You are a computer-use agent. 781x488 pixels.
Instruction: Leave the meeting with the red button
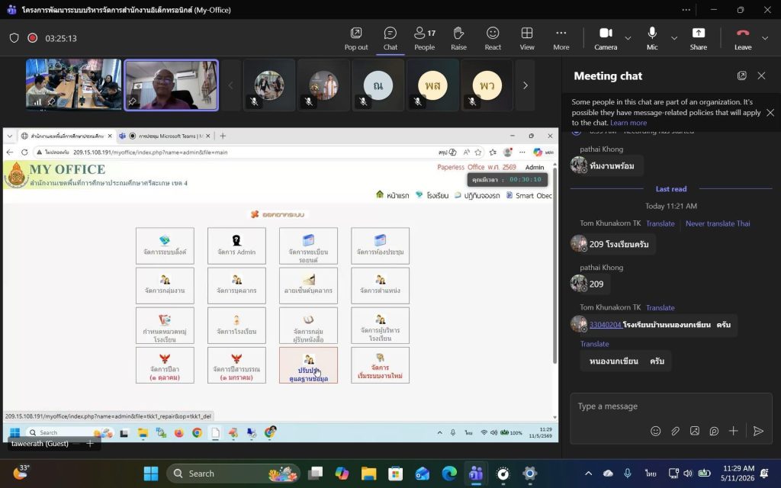click(x=743, y=39)
